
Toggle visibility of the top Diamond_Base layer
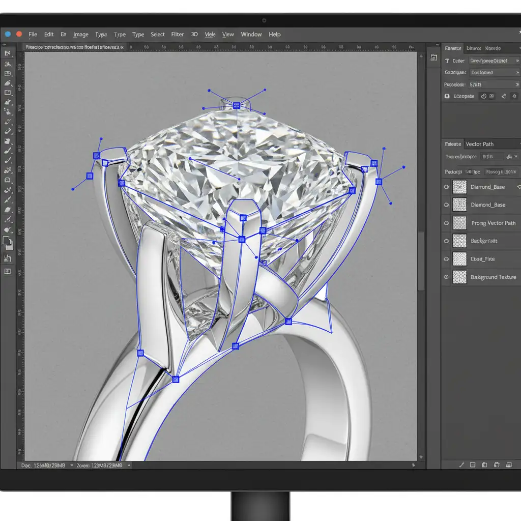click(446, 187)
